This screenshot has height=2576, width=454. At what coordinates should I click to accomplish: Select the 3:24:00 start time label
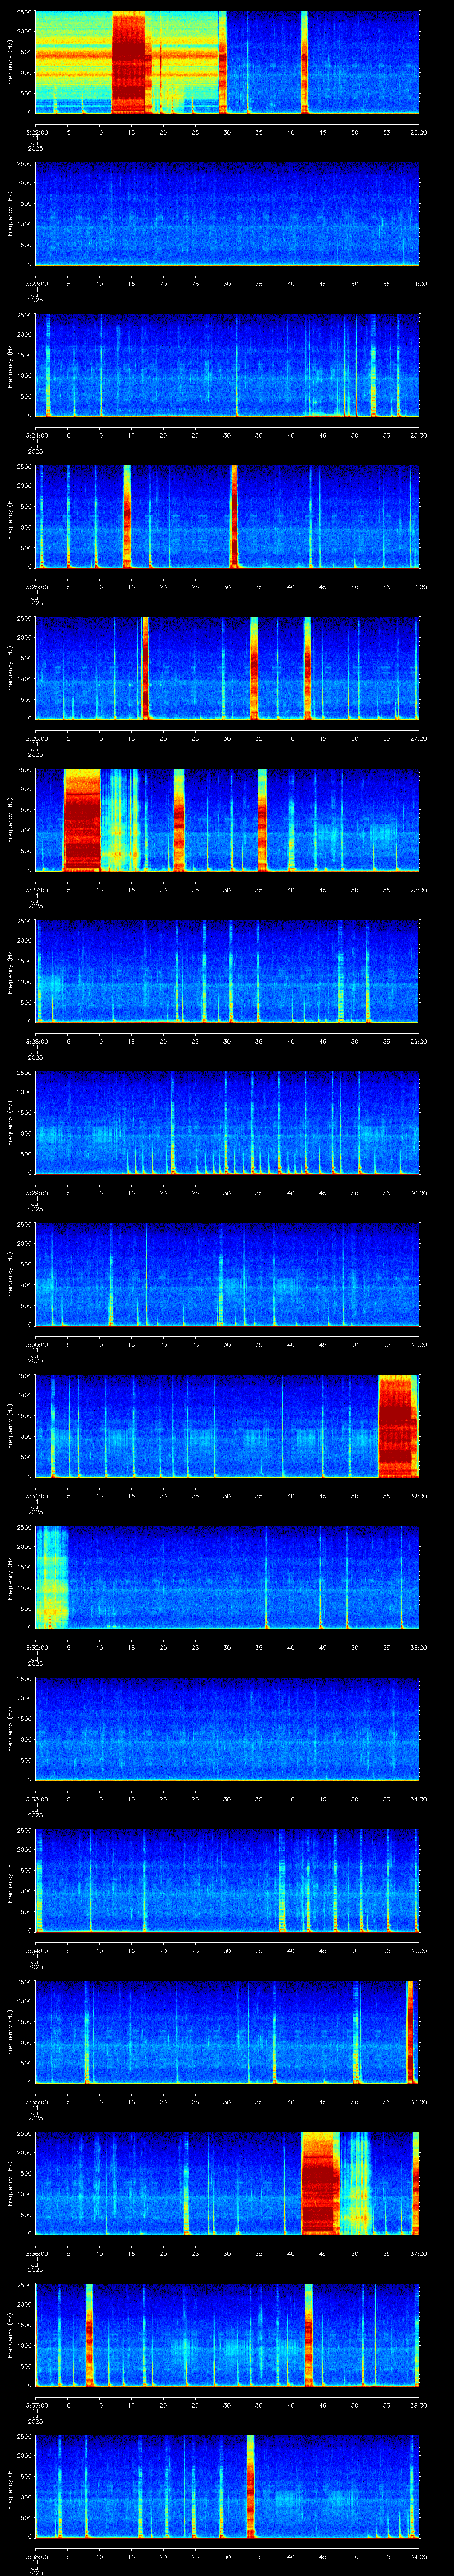(x=37, y=435)
